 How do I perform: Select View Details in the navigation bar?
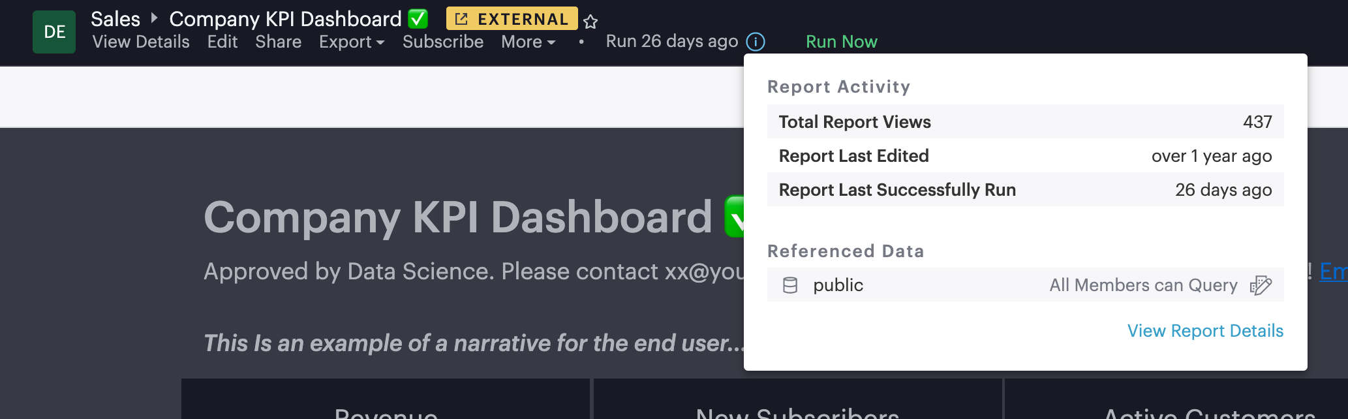pos(141,42)
